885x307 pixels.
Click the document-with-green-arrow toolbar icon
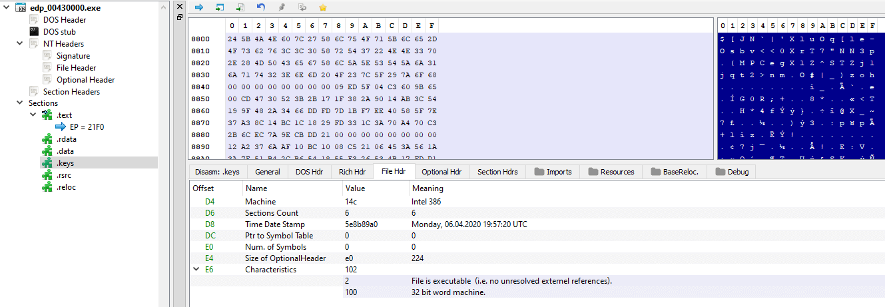240,7
